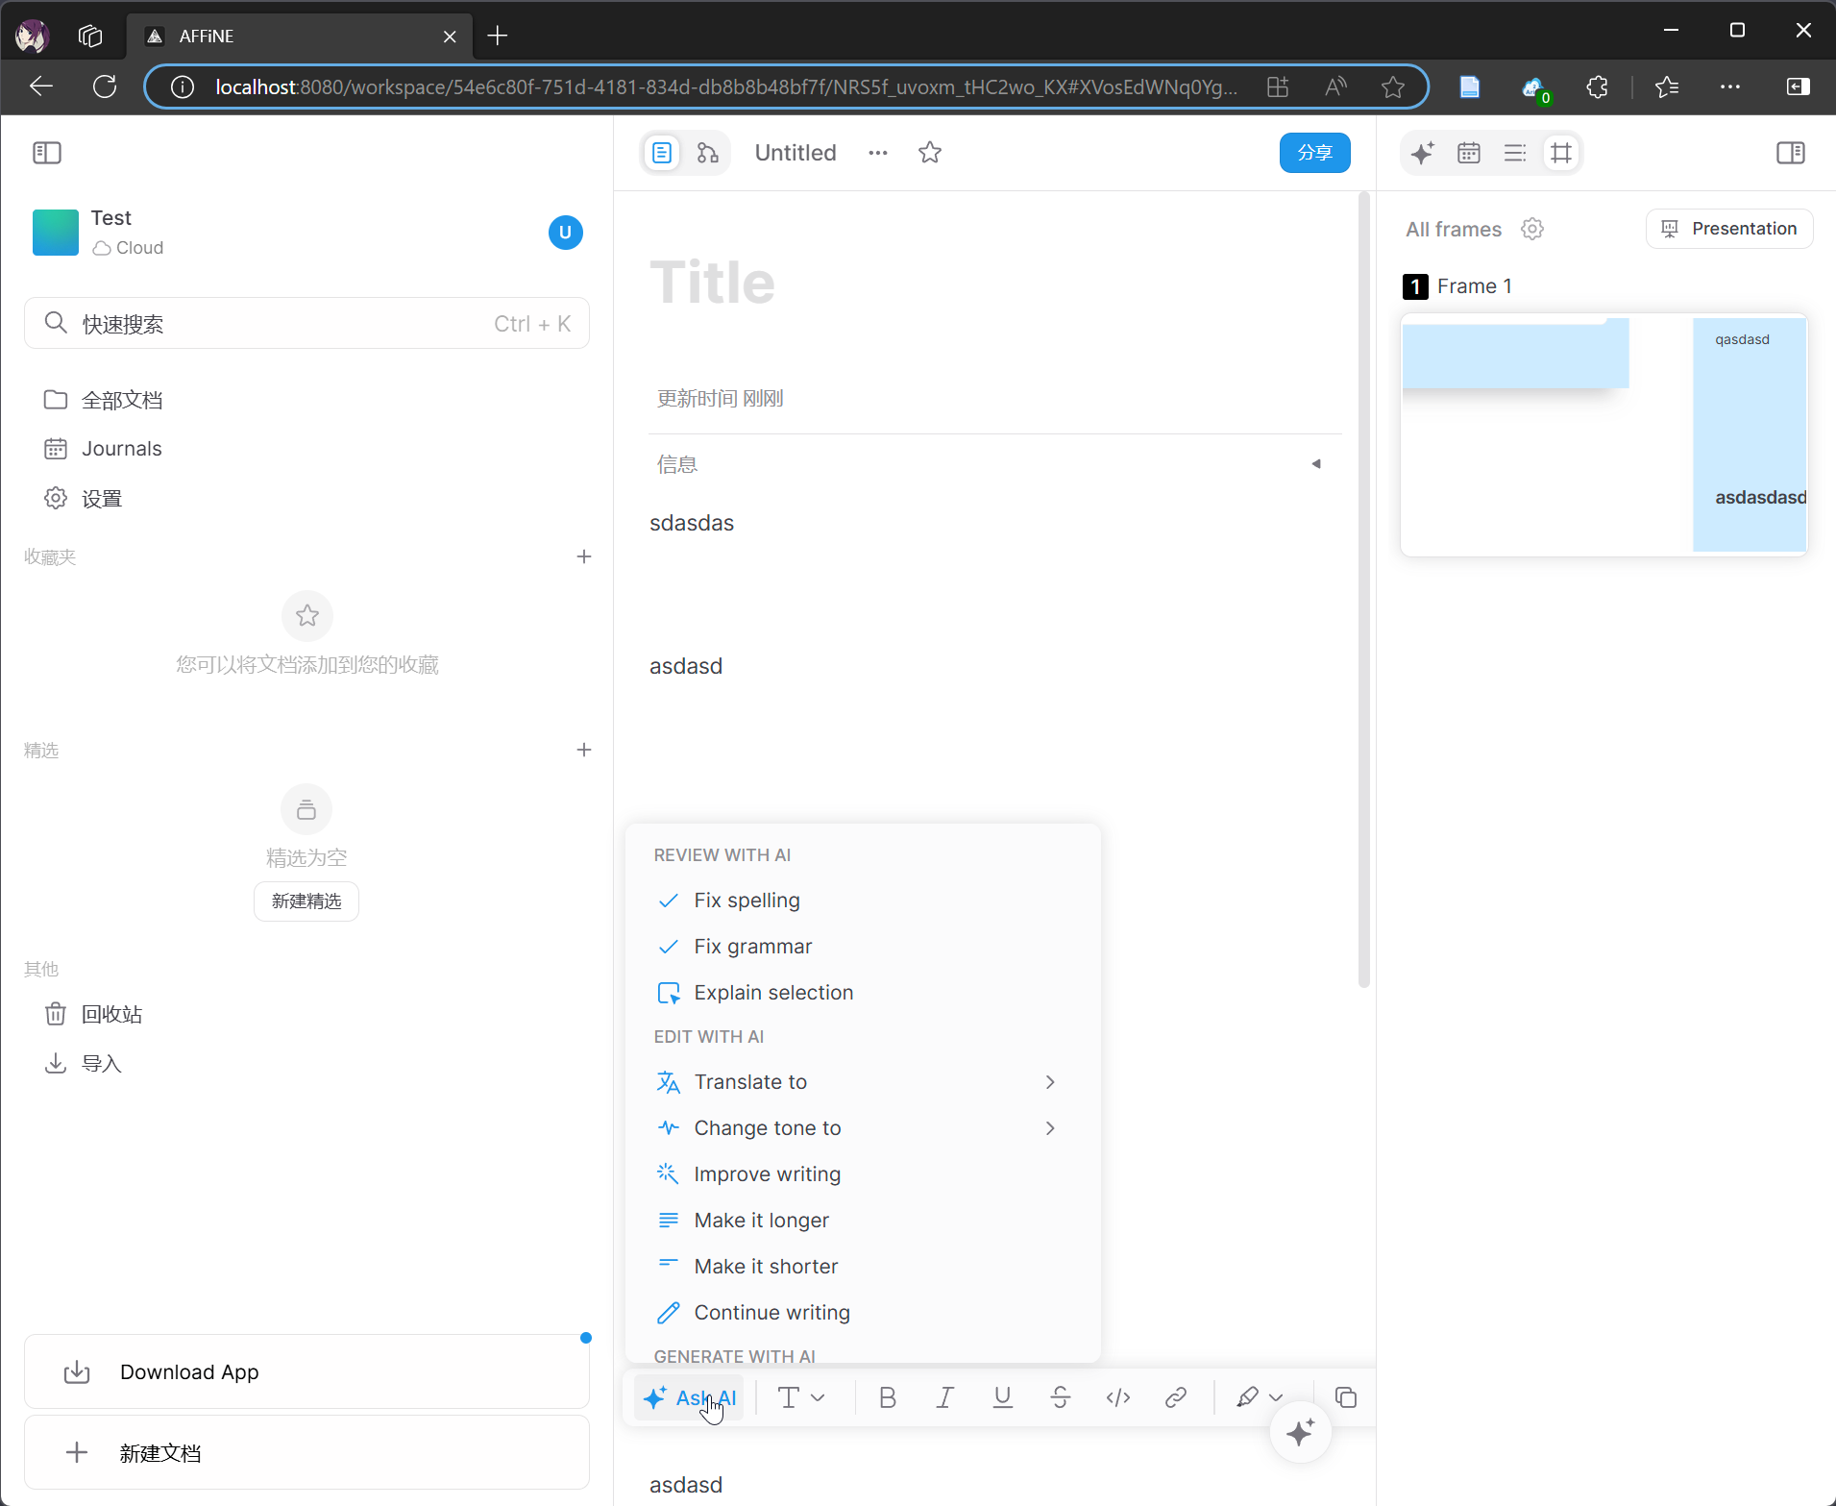Apply underline formatting to selected text
Image resolution: width=1836 pixels, height=1506 pixels.
1002,1397
